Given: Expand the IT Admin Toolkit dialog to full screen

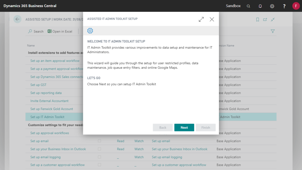Looking at the screenshot, I should tap(201, 19).
